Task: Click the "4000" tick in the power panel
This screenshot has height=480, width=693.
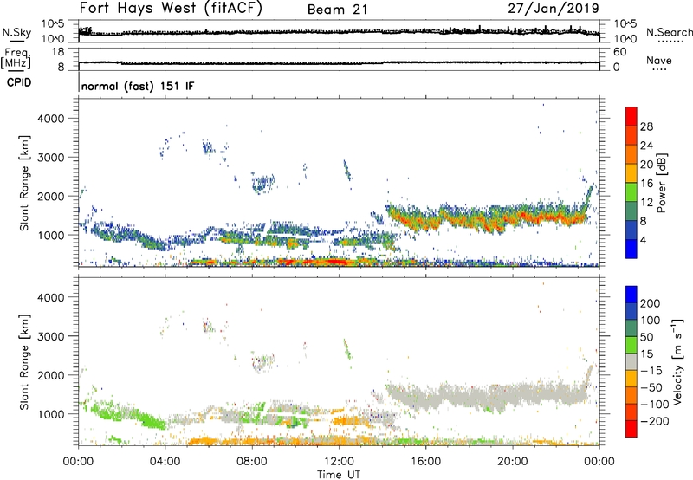Action: [x=50, y=119]
